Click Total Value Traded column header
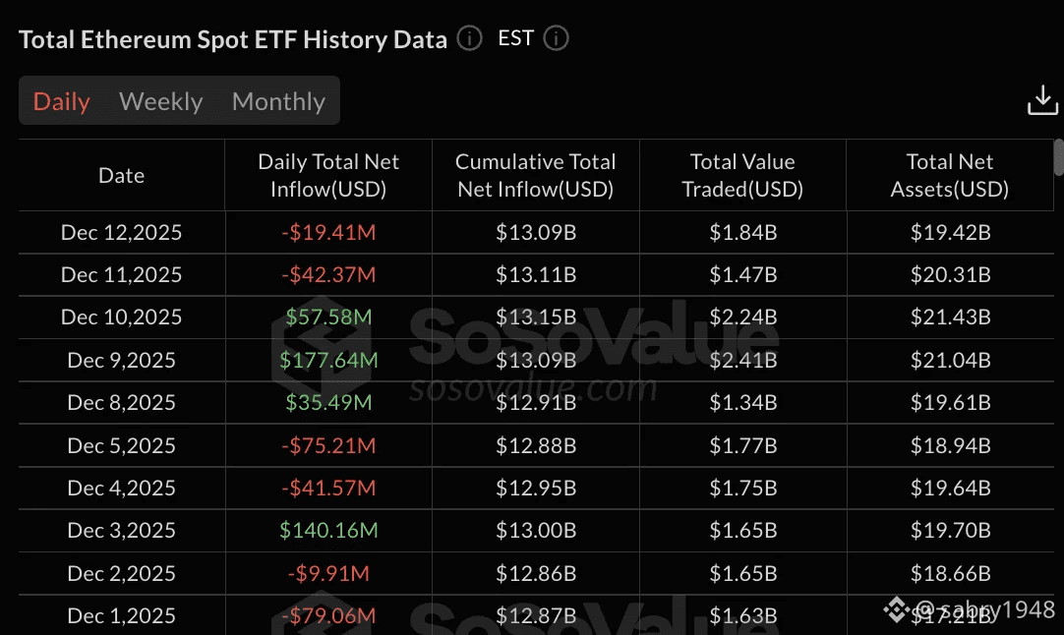This screenshot has width=1064, height=635. [x=742, y=175]
